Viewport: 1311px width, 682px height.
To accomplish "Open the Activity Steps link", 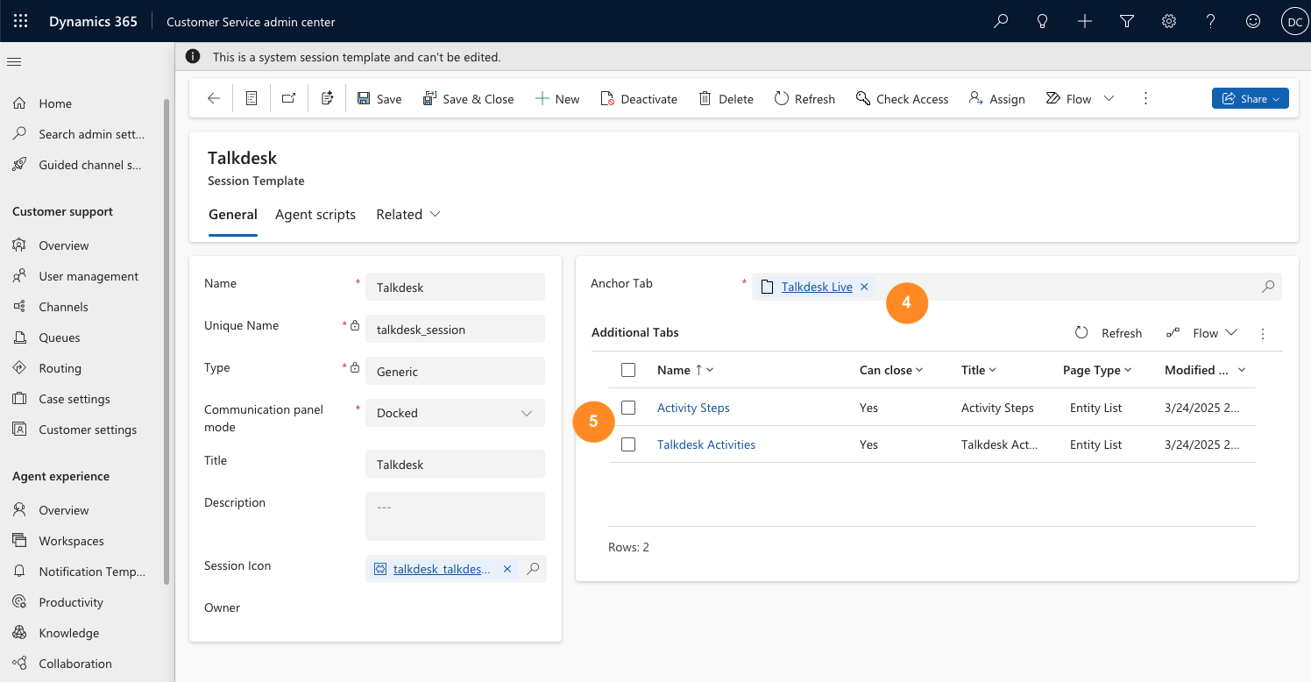I will (693, 408).
